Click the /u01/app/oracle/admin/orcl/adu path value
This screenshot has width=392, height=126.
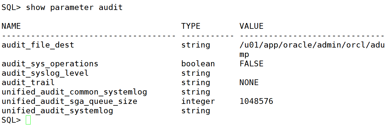tap(312, 45)
